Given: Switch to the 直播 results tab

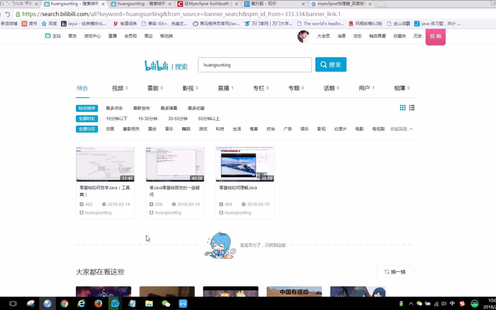Looking at the screenshot, I should pyautogui.click(x=226, y=88).
